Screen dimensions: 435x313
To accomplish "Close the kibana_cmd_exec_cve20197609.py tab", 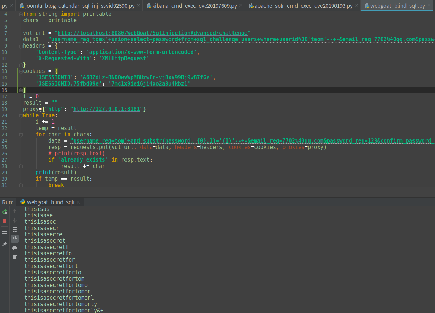I will click(241, 6).
